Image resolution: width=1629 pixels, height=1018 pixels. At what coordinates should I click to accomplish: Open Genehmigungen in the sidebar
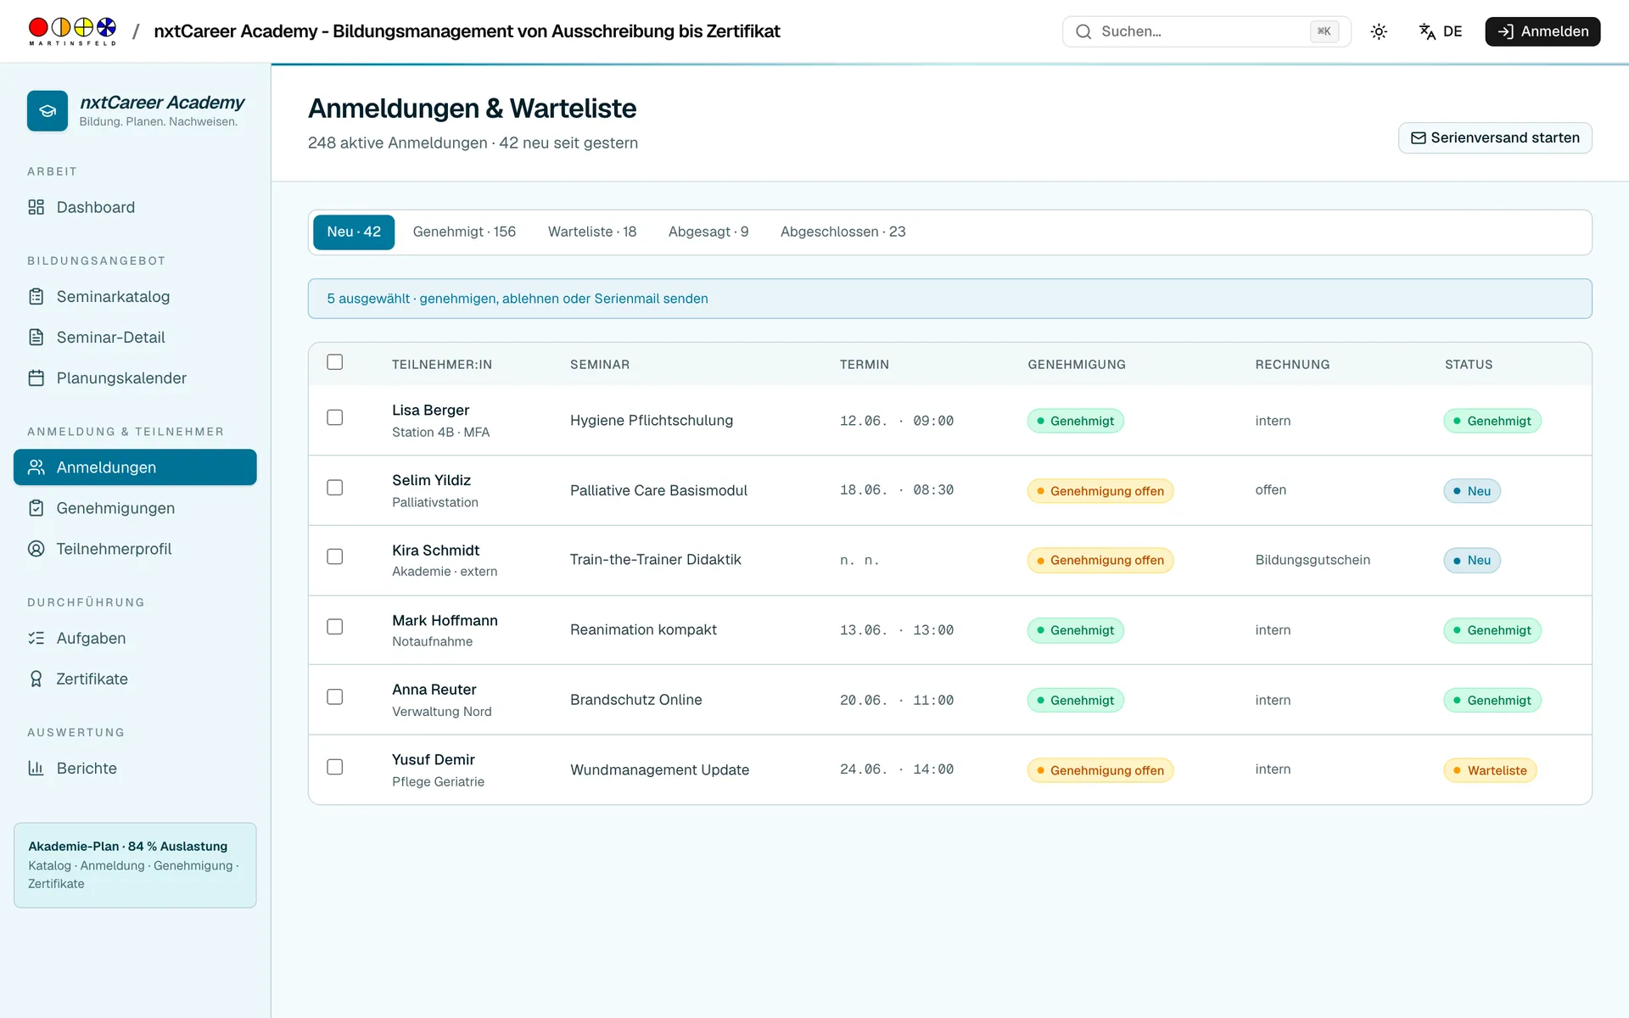click(135, 508)
